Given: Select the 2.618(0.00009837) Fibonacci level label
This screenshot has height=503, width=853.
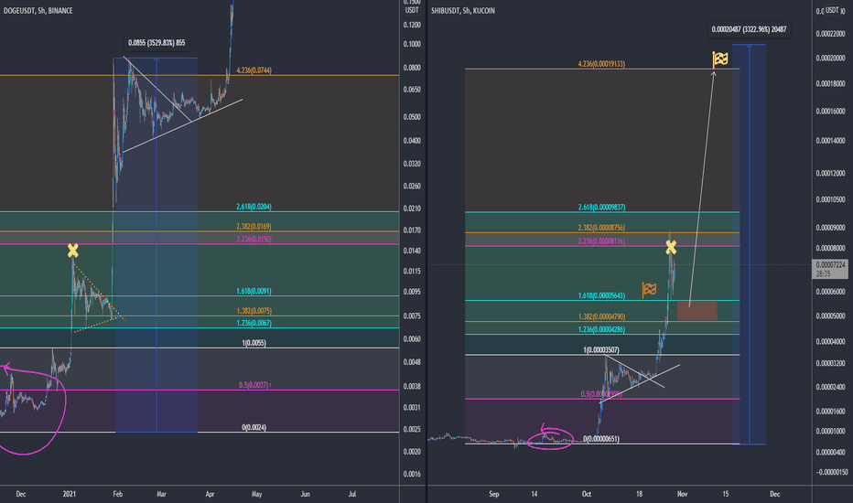Looking at the screenshot, I should (x=601, y=208).
